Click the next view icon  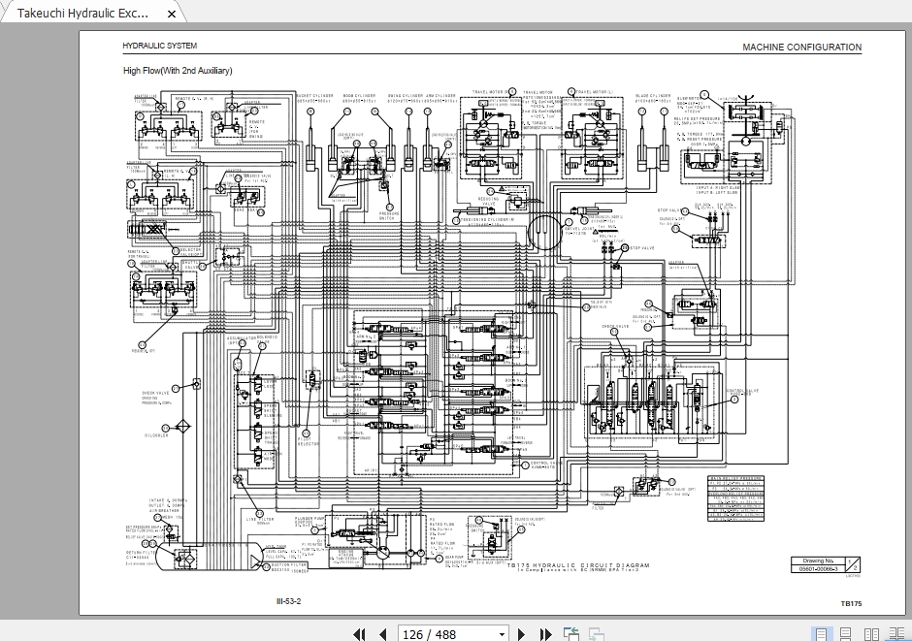[x=596, y=634]
